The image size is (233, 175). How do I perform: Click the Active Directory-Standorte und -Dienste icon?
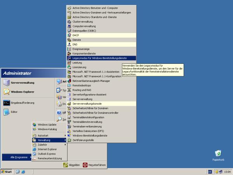click(69, 17)
